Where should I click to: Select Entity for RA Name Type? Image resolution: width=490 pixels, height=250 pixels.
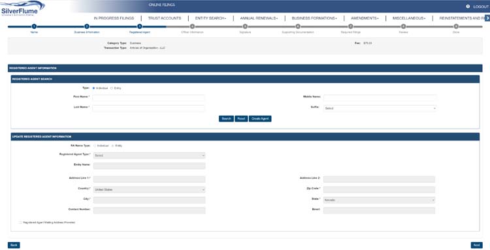[113, 146]
